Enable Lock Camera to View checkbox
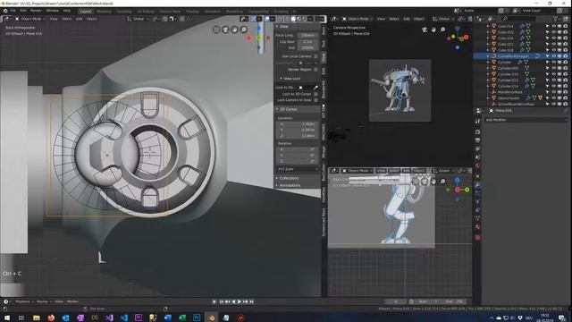This screenshot has height=322, width=572. (315, 100)
